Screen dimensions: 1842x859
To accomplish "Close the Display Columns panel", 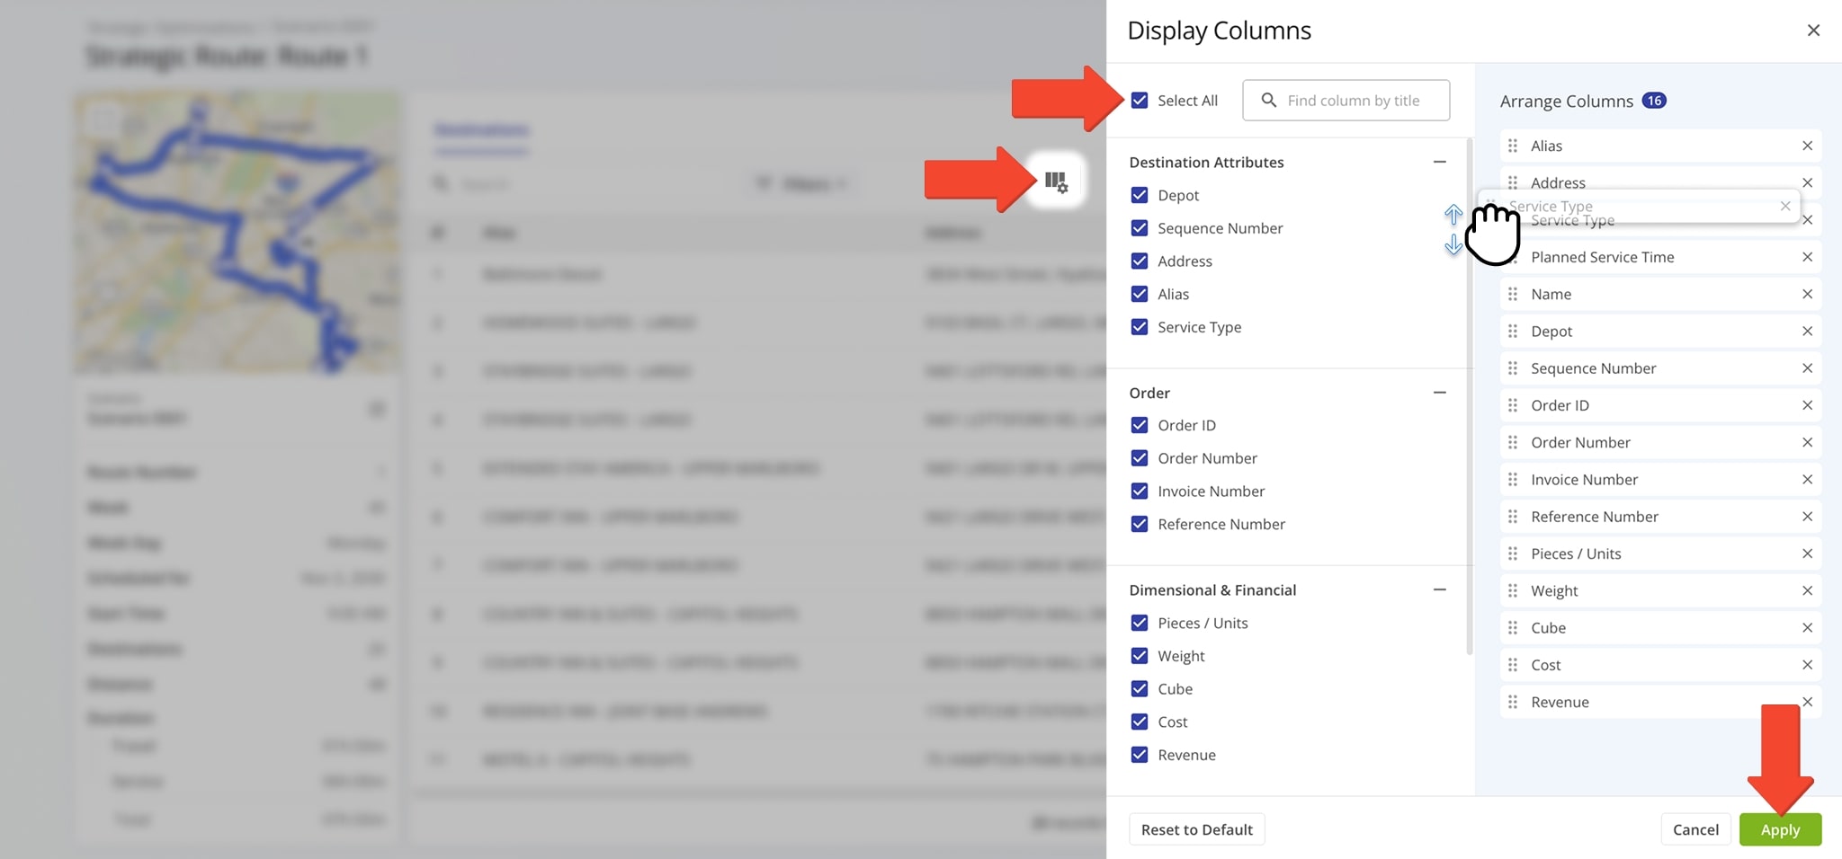I will (1813, 30).
